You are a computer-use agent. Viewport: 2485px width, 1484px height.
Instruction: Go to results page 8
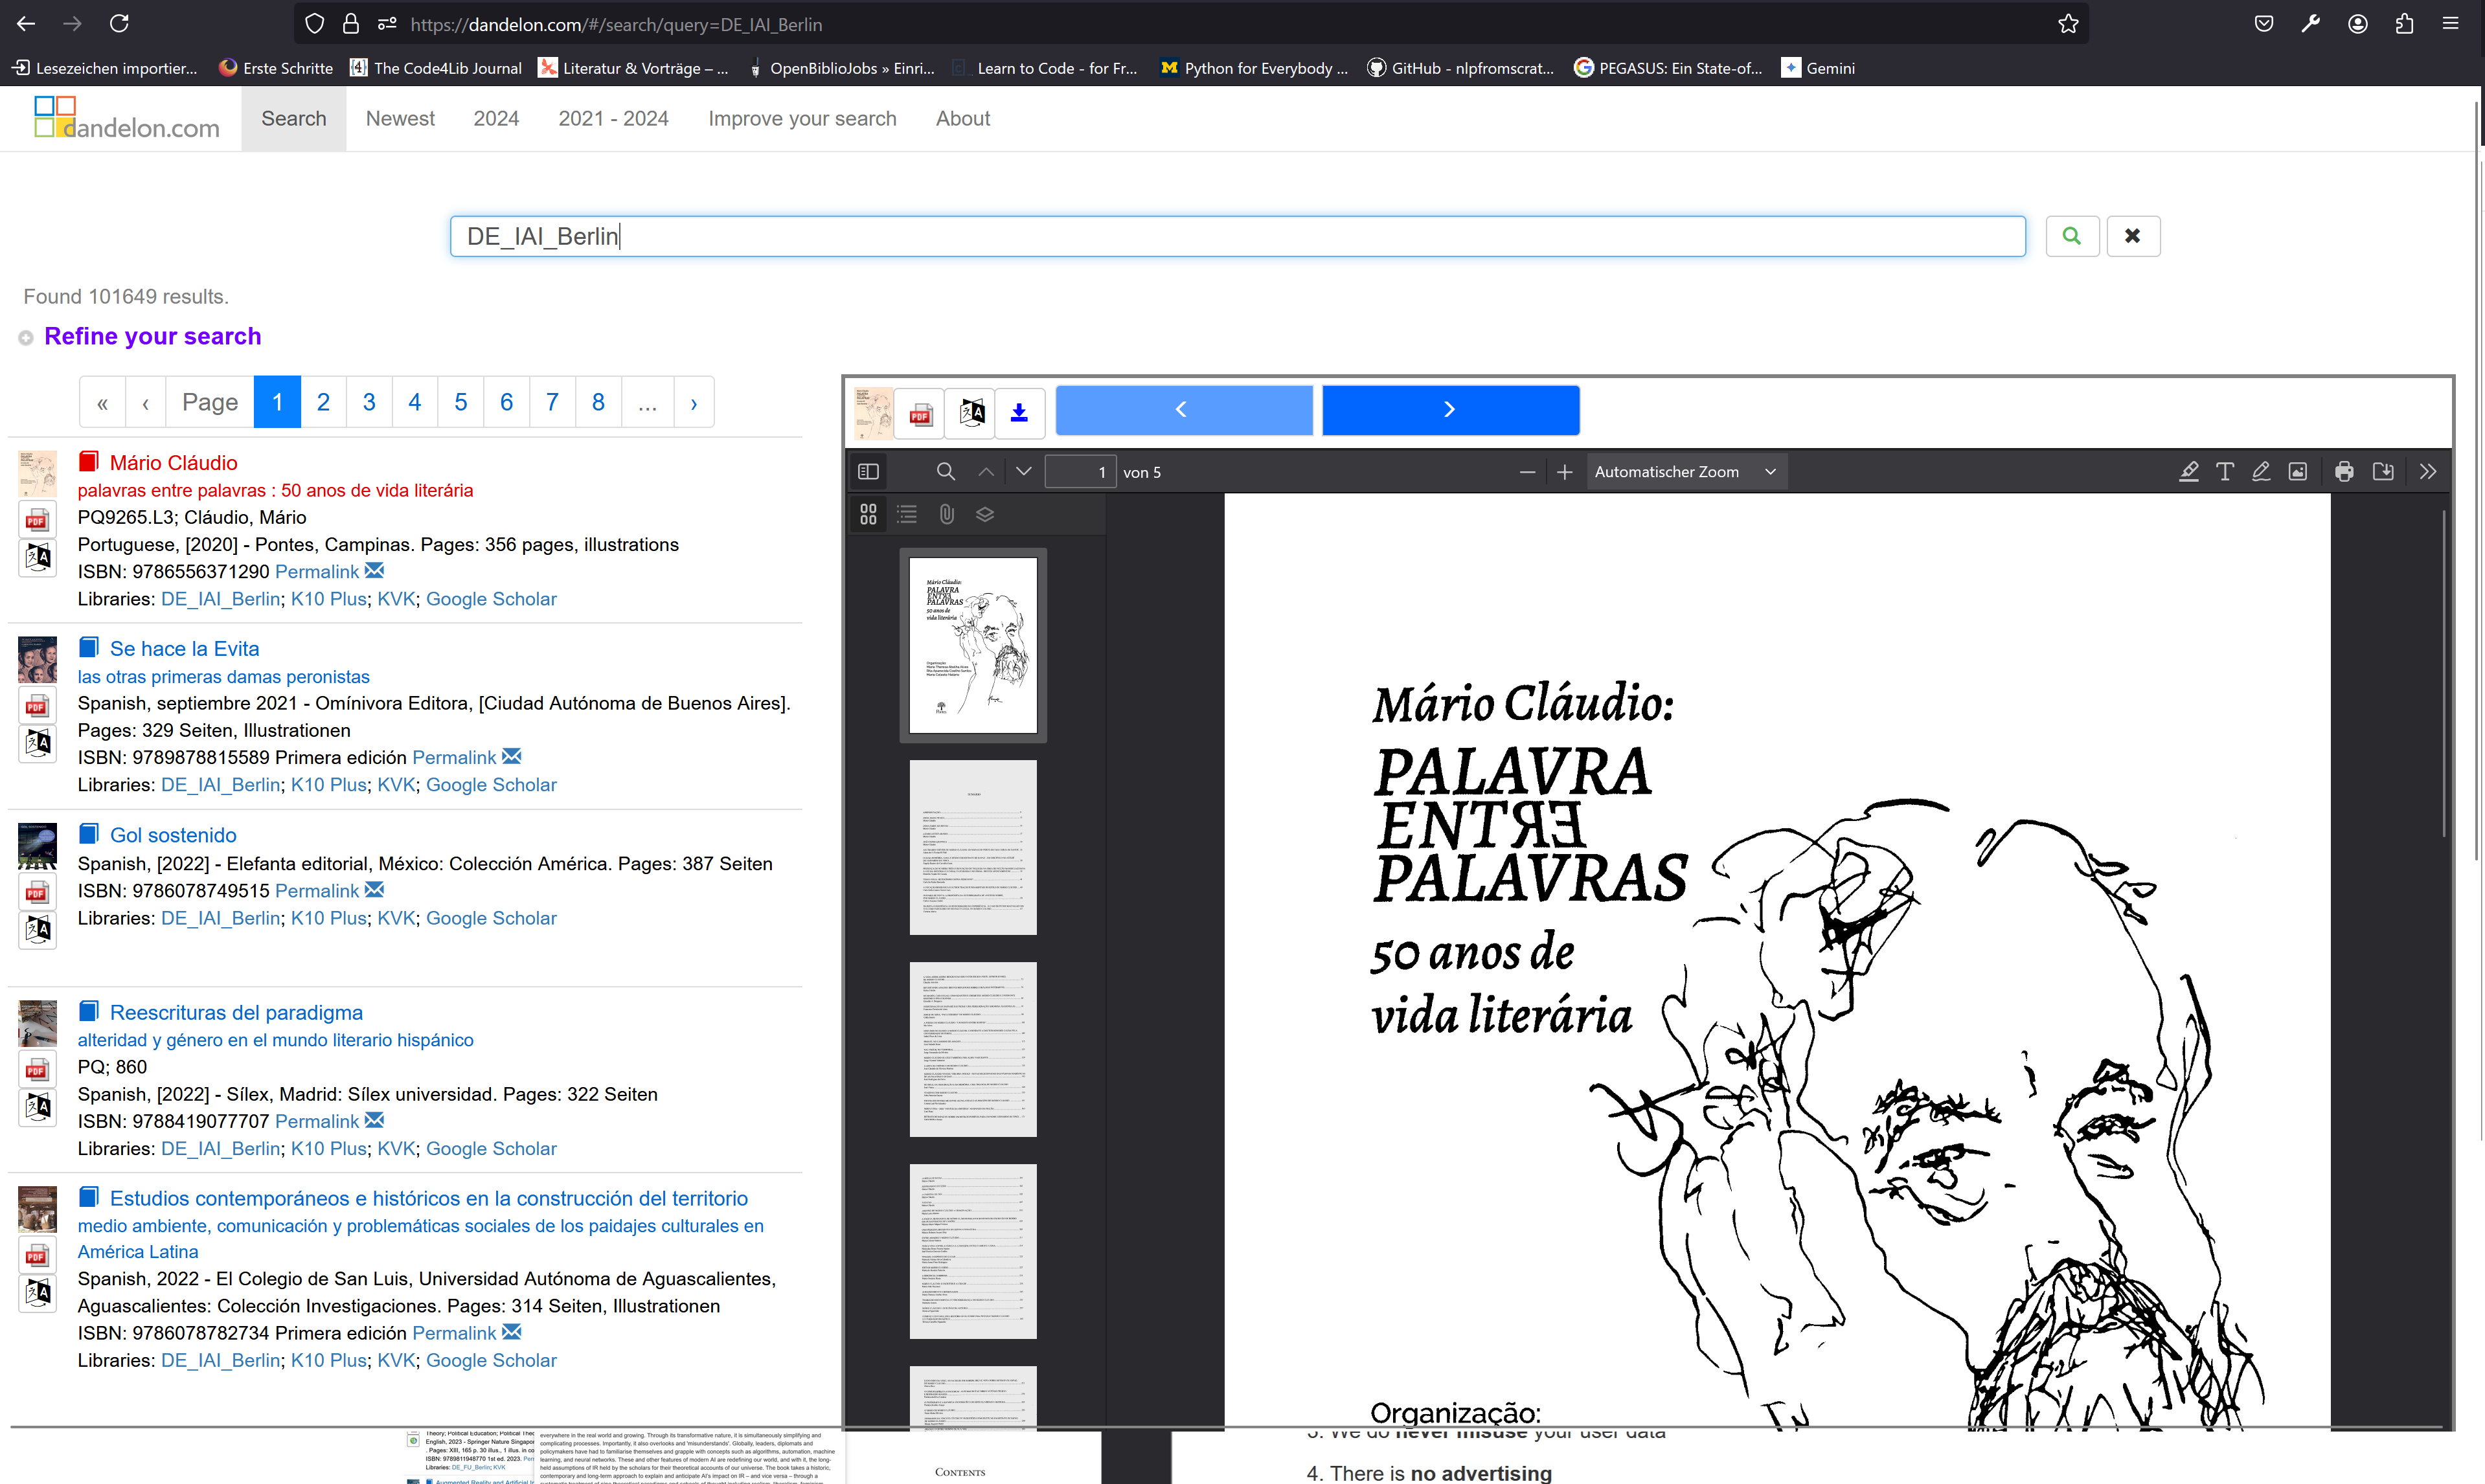[x=598, y=402]
